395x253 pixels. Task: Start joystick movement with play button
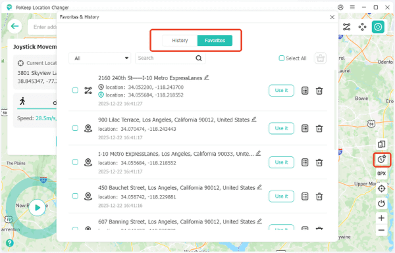coord(38,208)
